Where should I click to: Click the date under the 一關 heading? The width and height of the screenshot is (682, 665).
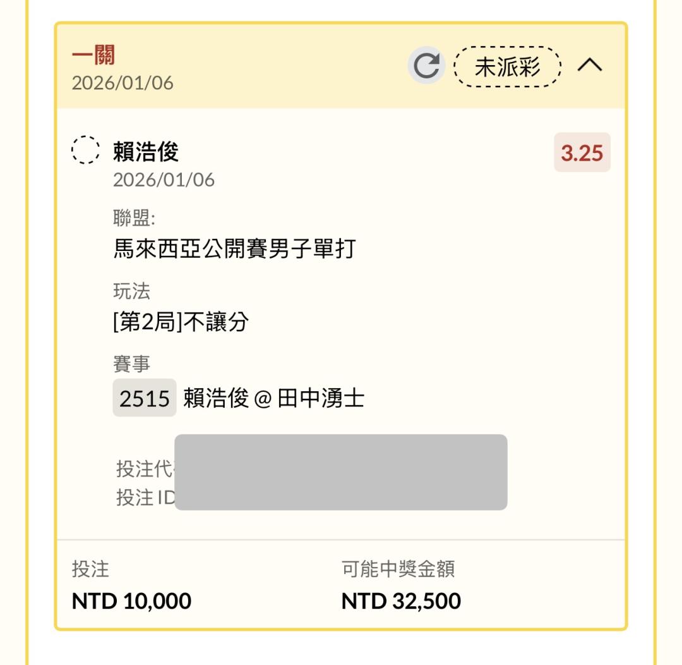(123, 83)
